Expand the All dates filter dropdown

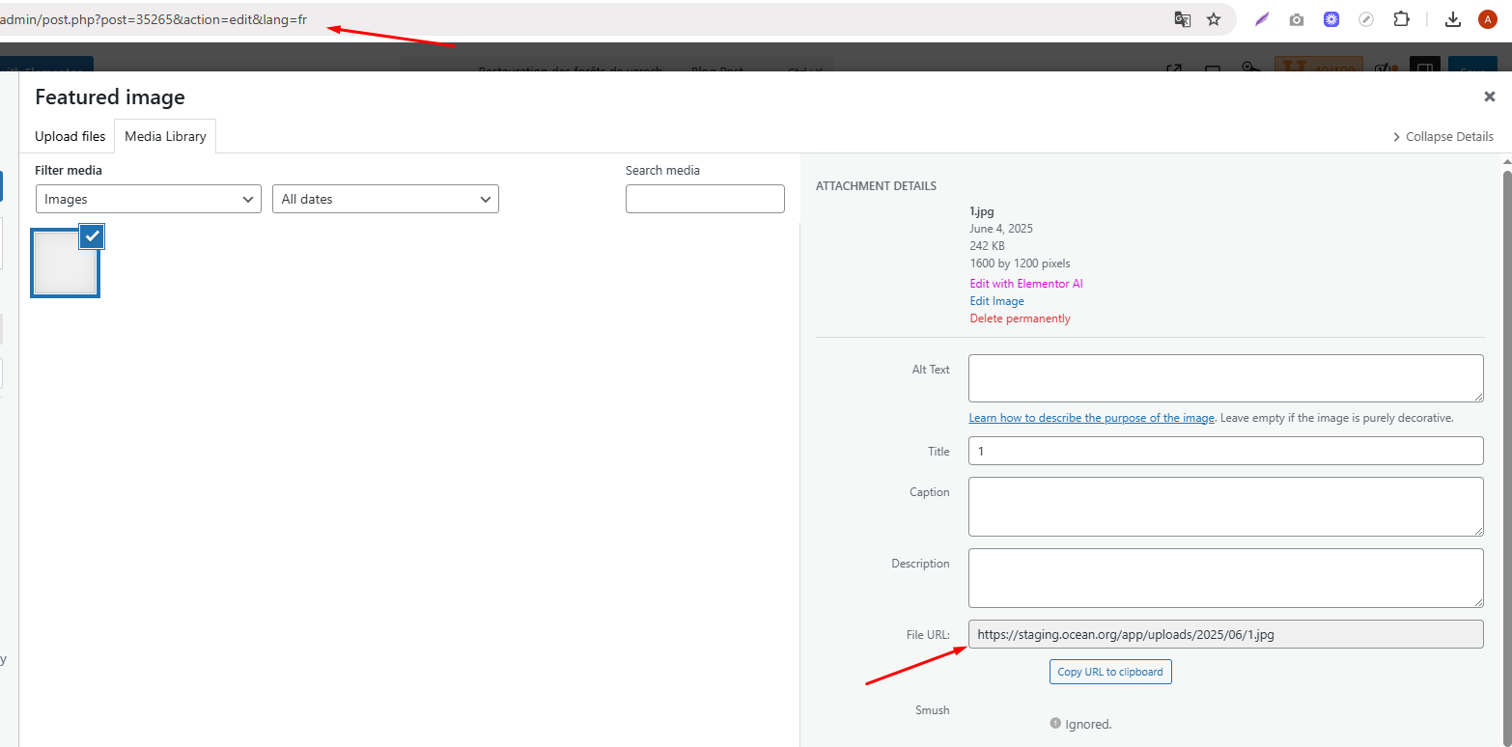tap(385, 199)
